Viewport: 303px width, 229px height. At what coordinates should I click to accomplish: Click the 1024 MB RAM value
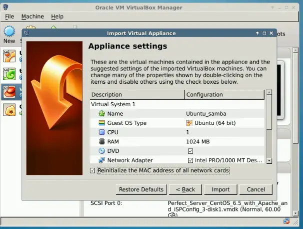click(x=198, y=141)
